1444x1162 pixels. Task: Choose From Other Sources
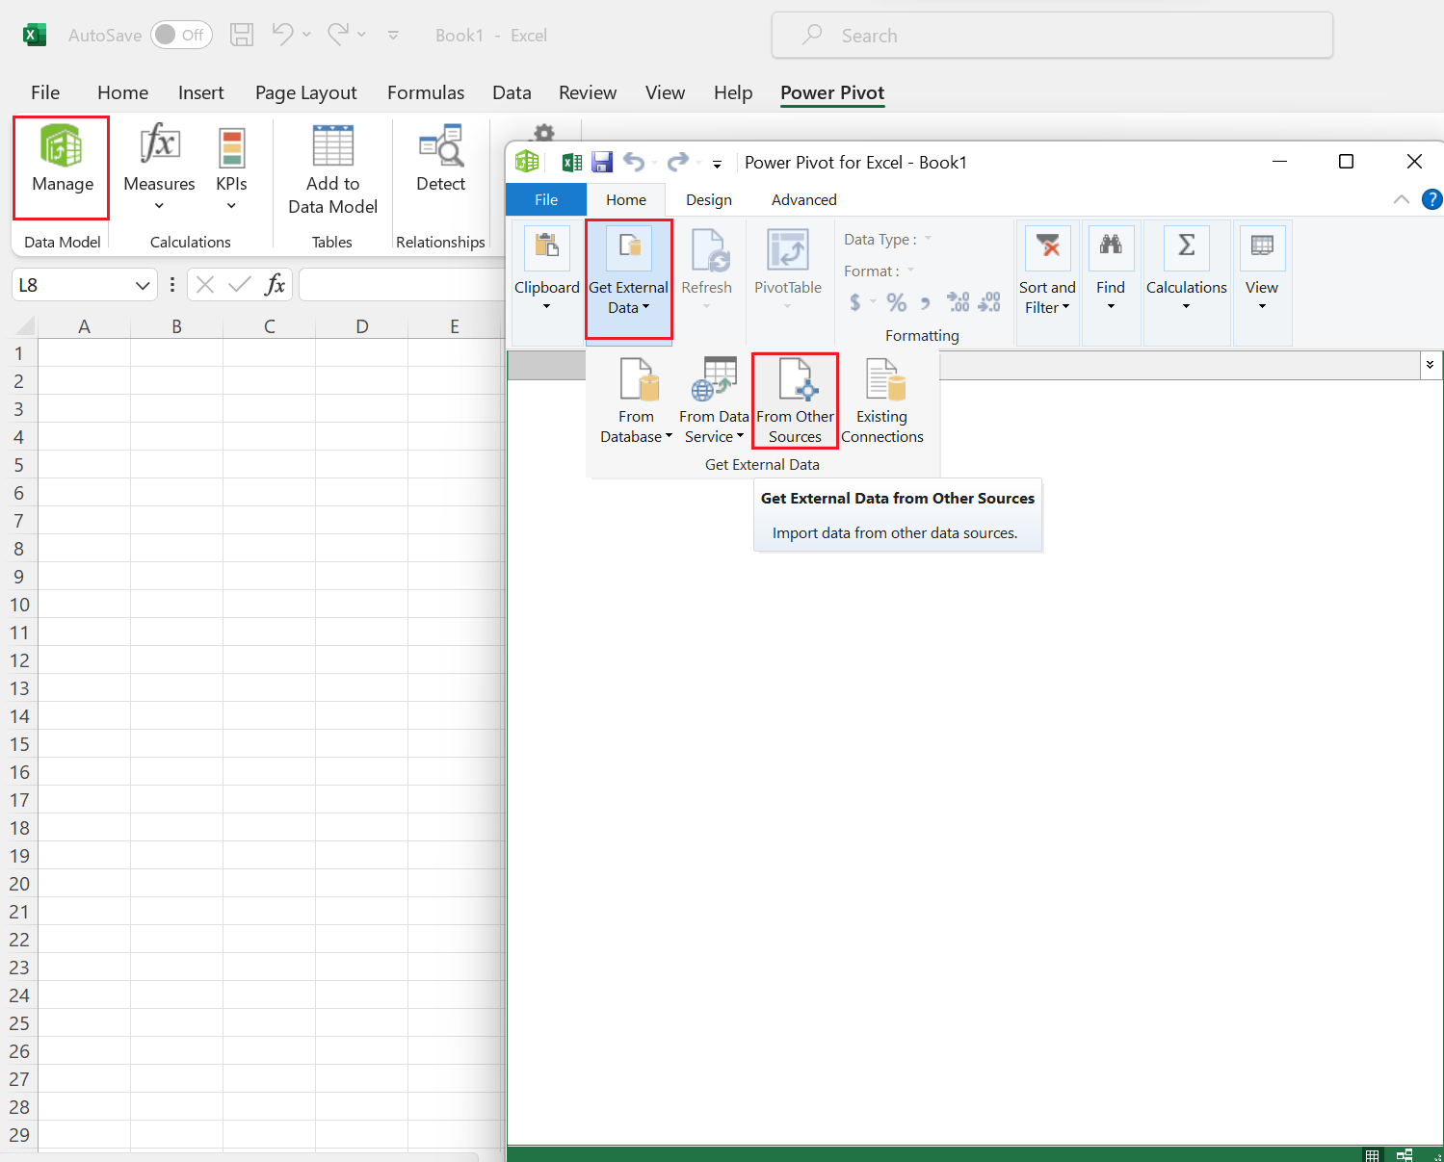794,400
